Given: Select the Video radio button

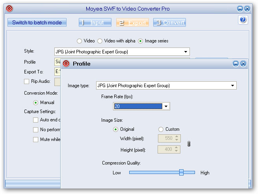Looking at the screenshot, I should 79,41.
